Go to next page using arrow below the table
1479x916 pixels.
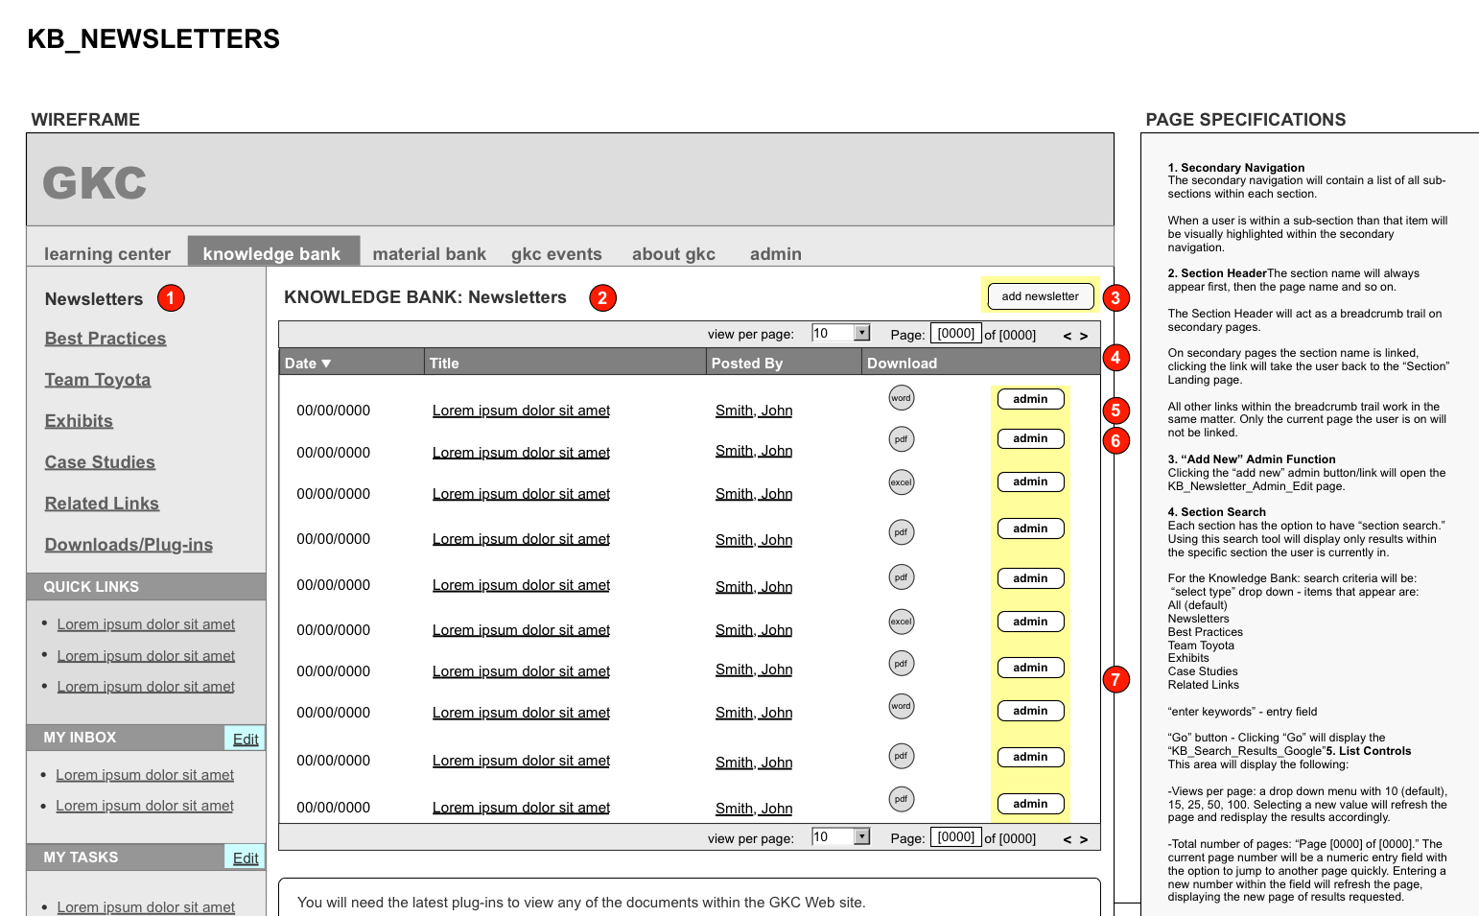(x=1084, y=839)
